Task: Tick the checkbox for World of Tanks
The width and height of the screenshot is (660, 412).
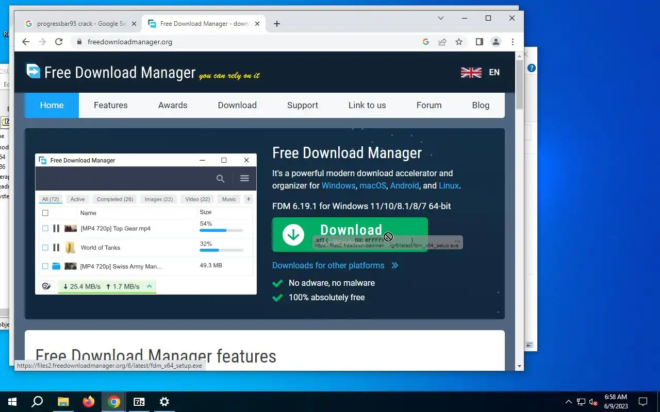Action: [45, 248]
